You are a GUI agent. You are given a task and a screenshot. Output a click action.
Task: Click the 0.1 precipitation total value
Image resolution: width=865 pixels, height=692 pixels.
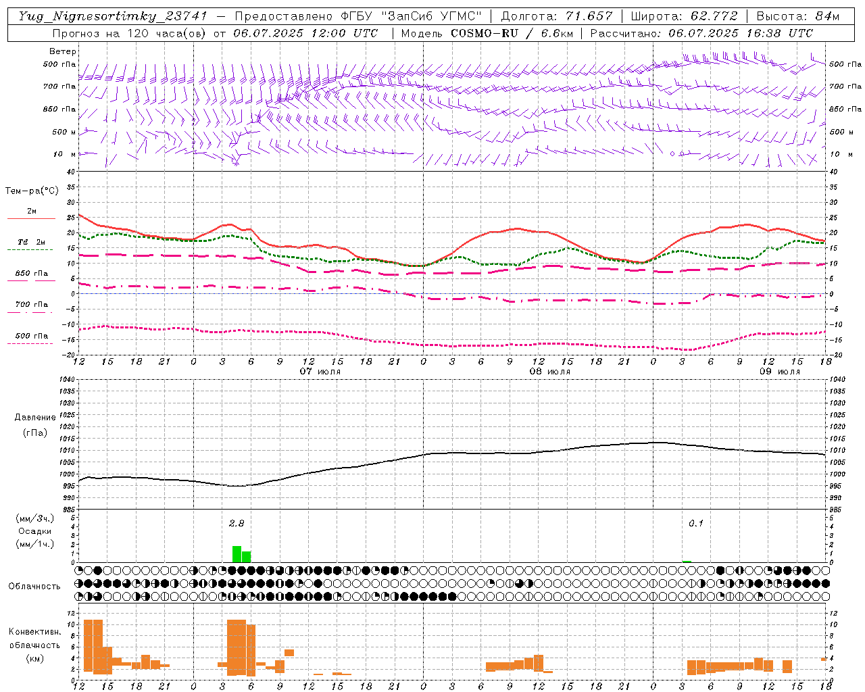[x=696, y=523]
